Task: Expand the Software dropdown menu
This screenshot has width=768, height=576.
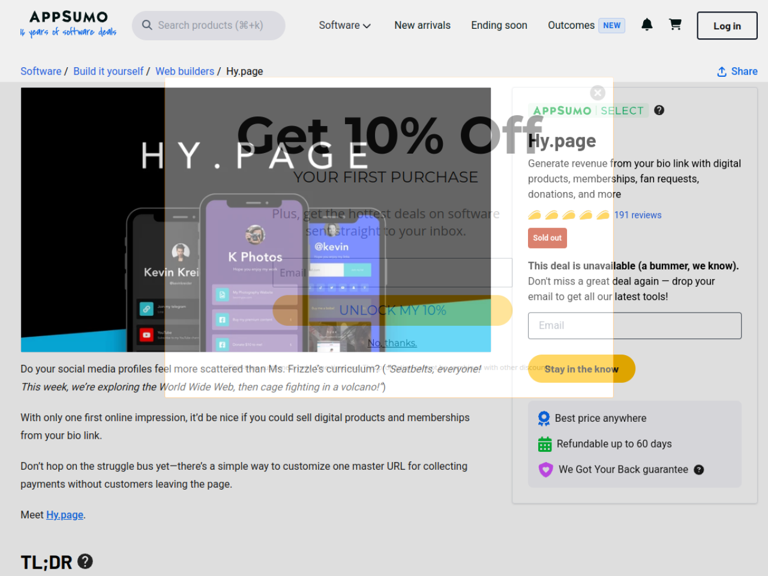Action: coord(344,25)
